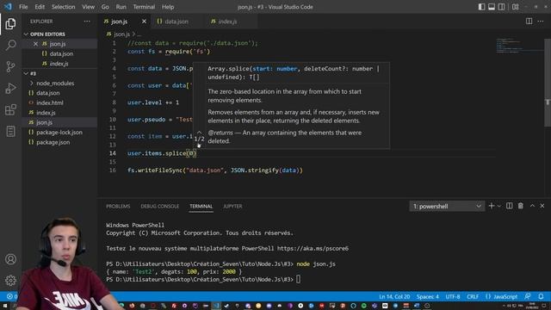Toggle primary side bar layout icon
Screen dimensions: 551x310
coord(482,7)
